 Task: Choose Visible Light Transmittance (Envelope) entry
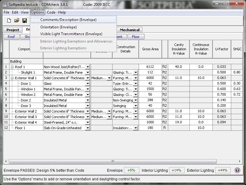click(73, 34)
